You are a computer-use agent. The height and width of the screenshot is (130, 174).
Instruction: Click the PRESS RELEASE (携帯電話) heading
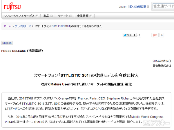[22, 51]
